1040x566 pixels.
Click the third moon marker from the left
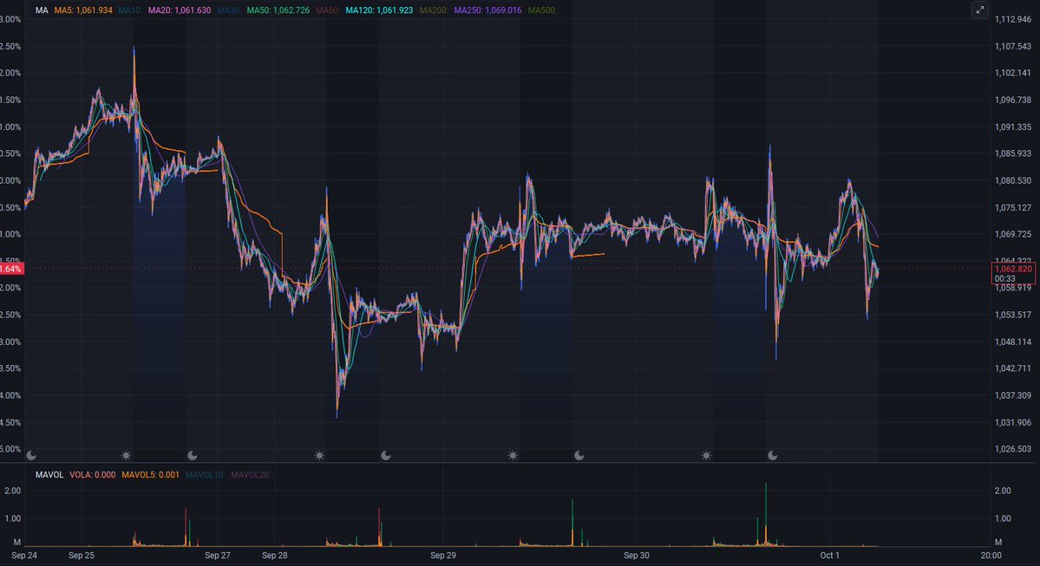(x=386, y=455)
